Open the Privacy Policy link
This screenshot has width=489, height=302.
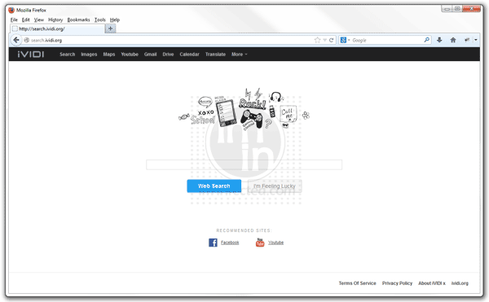(397, 283)
